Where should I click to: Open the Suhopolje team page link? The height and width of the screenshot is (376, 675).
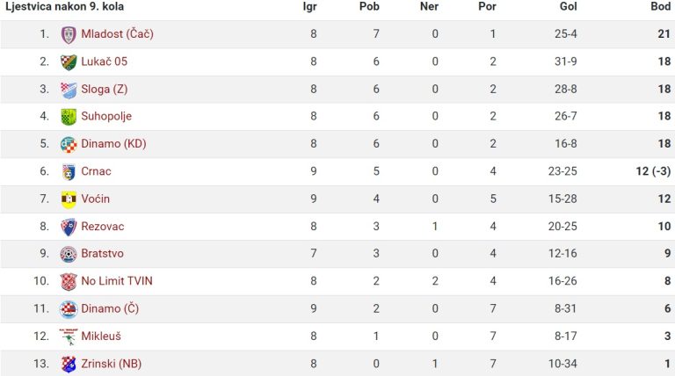[x=106, y=116]
